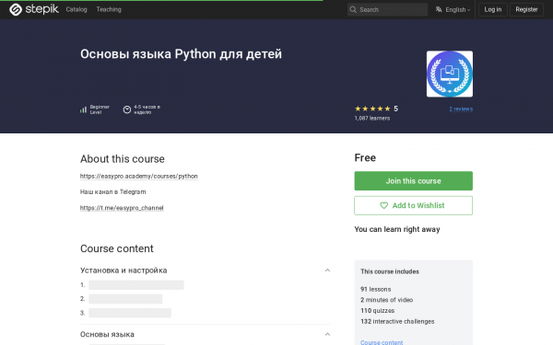Open the easypro.academy python course link
The height and width of the screenshot is (345, 553).
138,176
